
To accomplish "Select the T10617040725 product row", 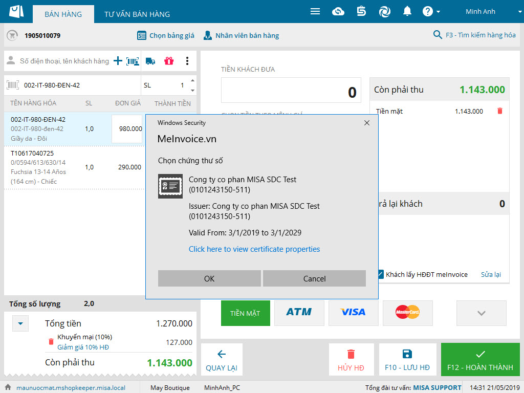I will [74, 167].
